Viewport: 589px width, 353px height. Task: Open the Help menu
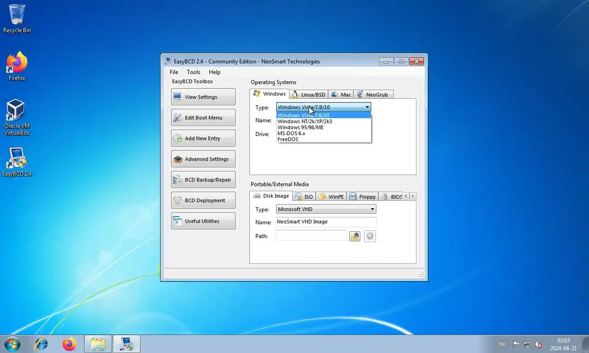pyautogui.click(x=214, y=72)
